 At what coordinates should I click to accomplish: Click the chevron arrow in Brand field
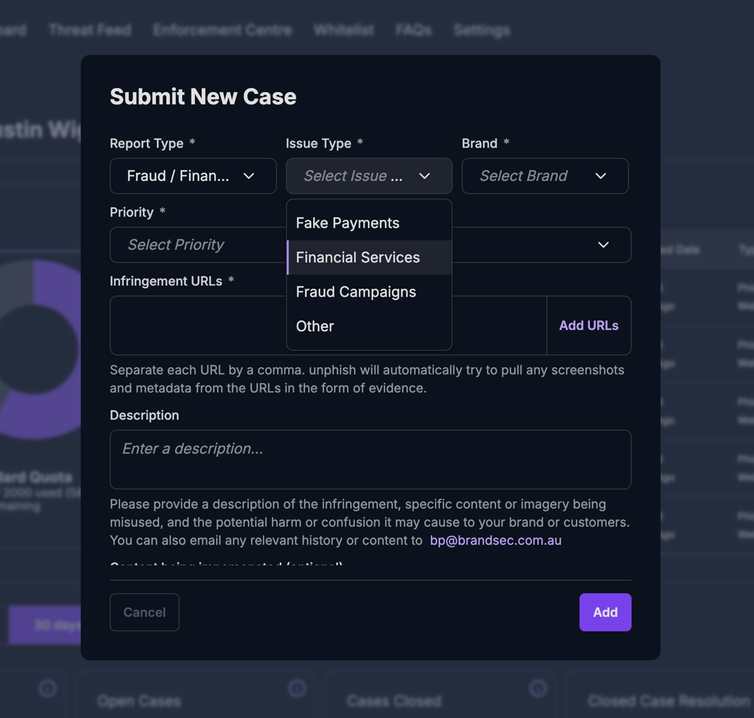point(601,176)
